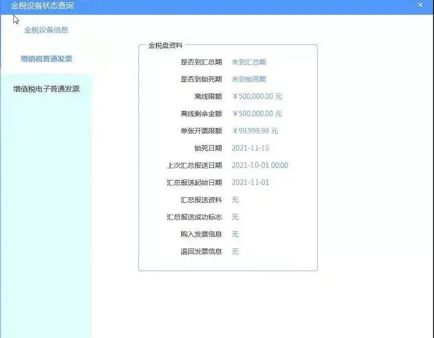This screenshot has height=338, width=434.
Task: Open the 金税设备信息 tab
Action: [46, 30]
